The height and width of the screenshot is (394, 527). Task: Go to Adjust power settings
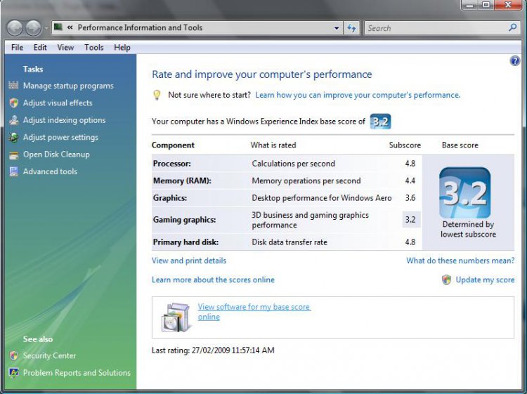coord(60,138)
